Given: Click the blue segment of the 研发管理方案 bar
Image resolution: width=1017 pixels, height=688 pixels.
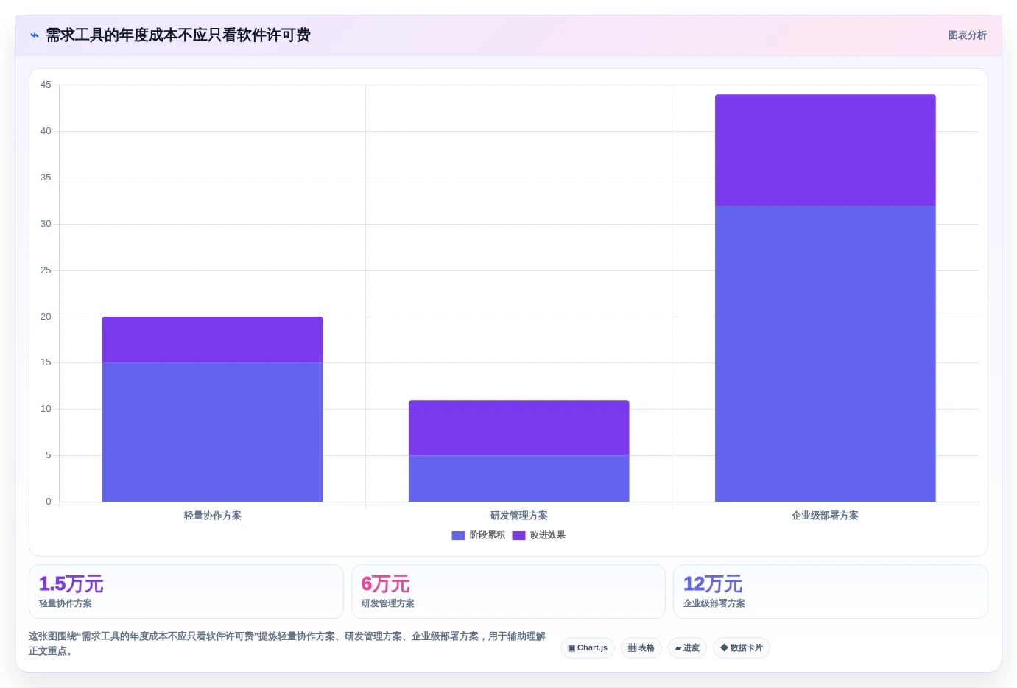Looking at the screenshot, I should point(519,479).
